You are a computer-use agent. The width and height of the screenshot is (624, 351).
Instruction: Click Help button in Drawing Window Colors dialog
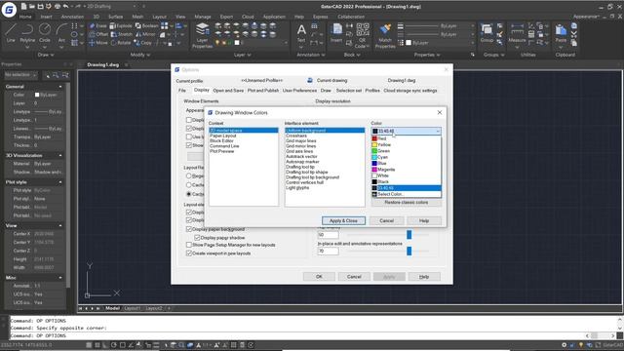pos(424,220)
